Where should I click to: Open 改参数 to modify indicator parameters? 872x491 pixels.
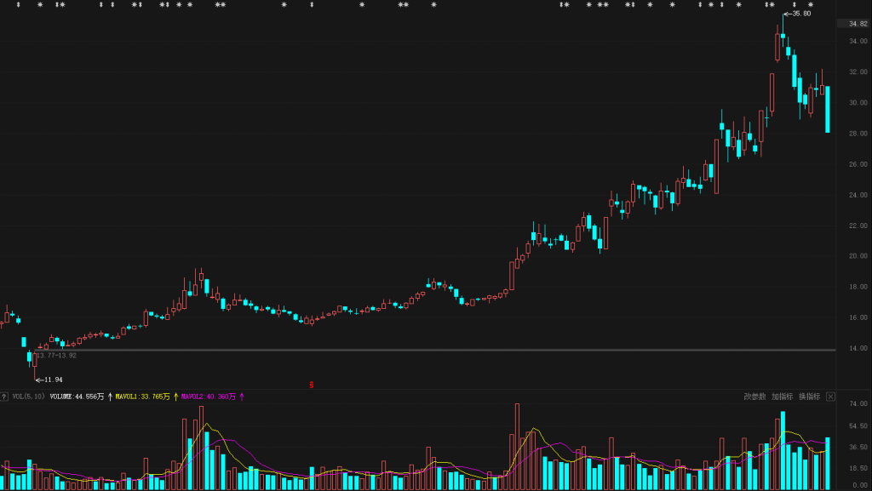tap(754, 397)
